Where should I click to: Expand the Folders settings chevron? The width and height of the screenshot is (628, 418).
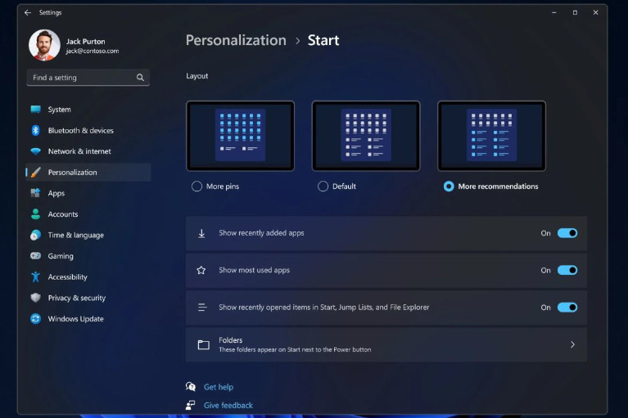coord(572,344)
